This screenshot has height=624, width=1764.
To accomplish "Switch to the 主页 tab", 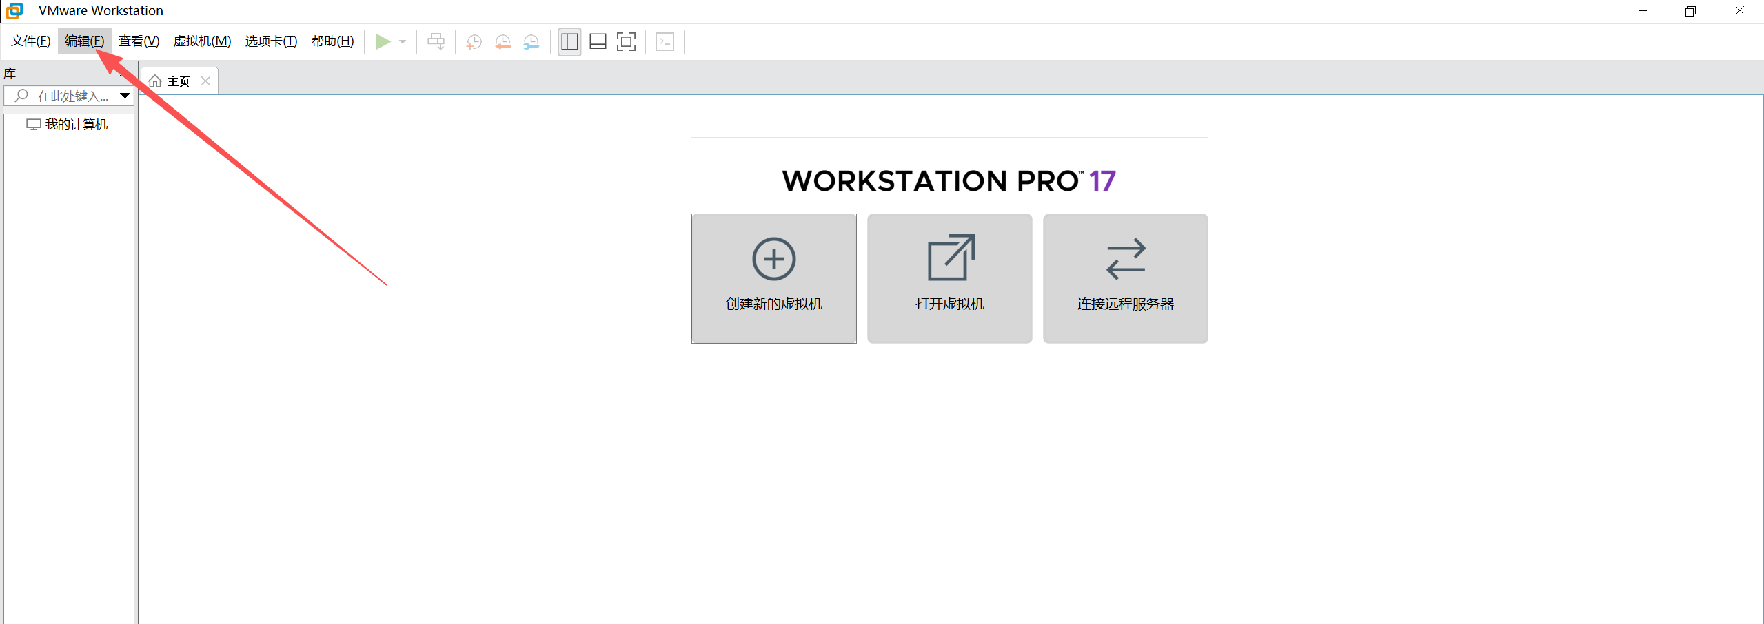I will pos(179,81).
